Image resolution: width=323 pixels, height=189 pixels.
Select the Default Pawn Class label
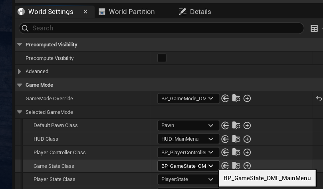55,125
